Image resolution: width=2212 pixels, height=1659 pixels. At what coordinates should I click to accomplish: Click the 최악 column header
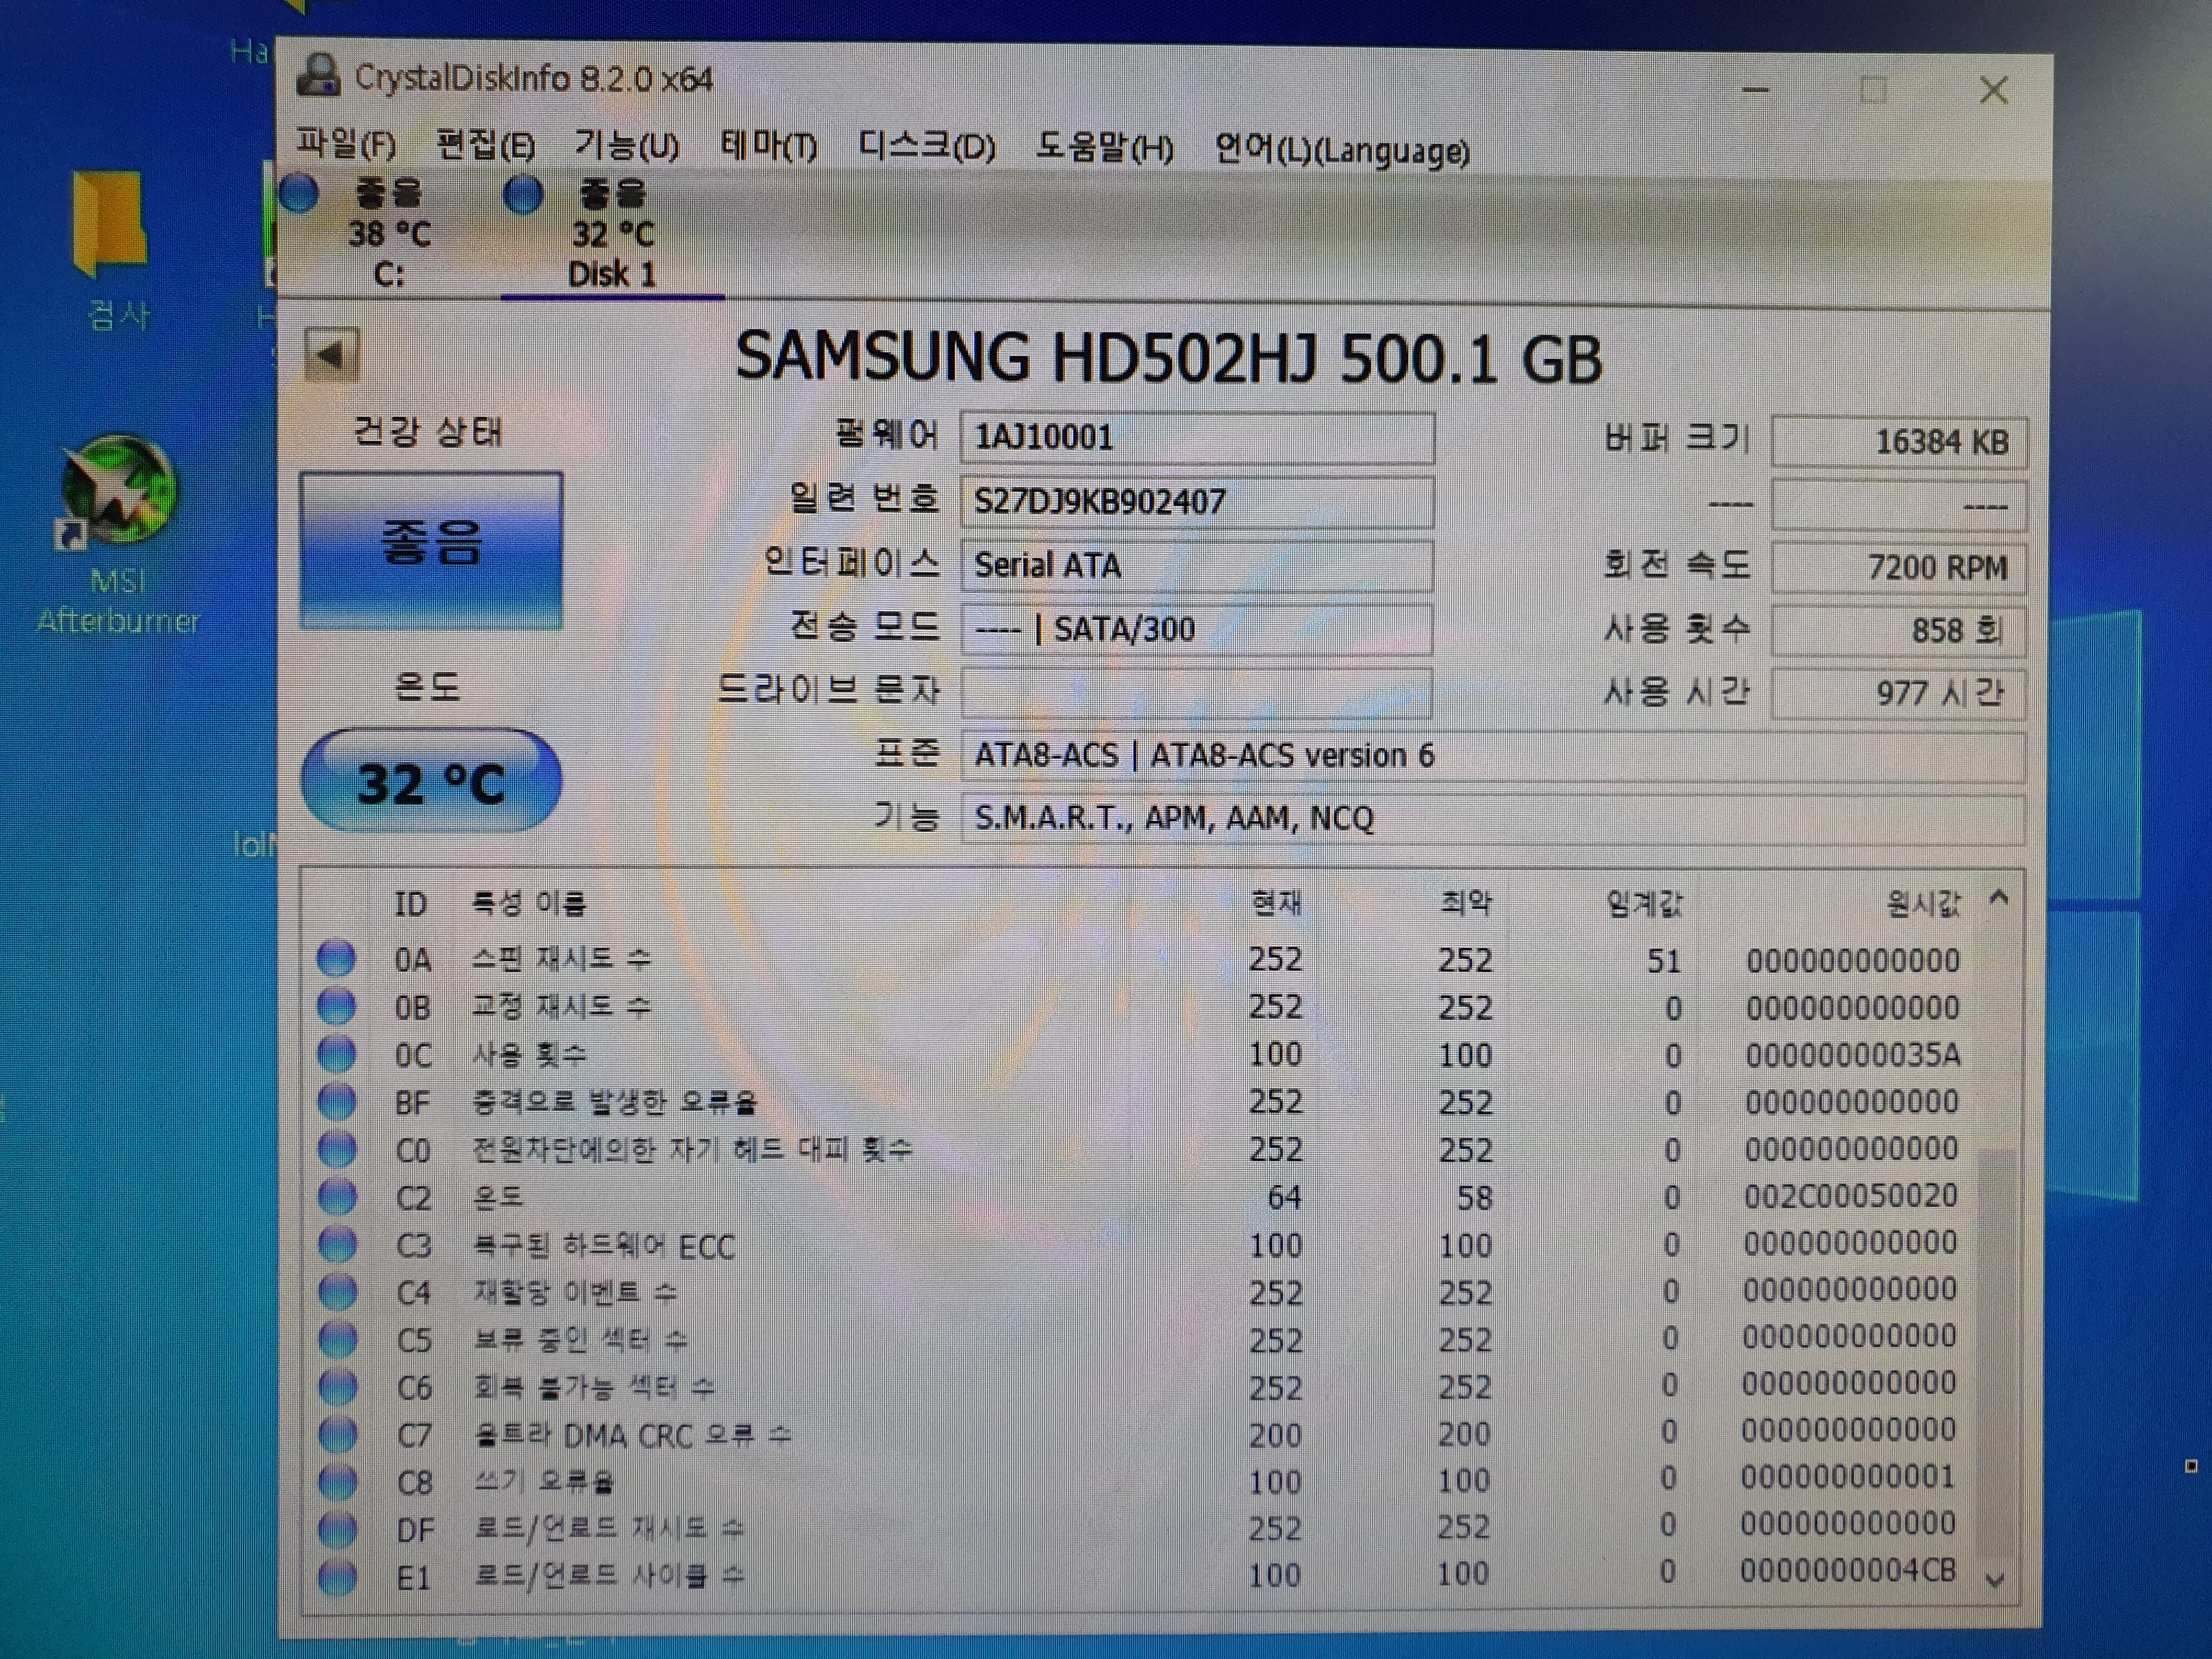tap(1466, 904)
